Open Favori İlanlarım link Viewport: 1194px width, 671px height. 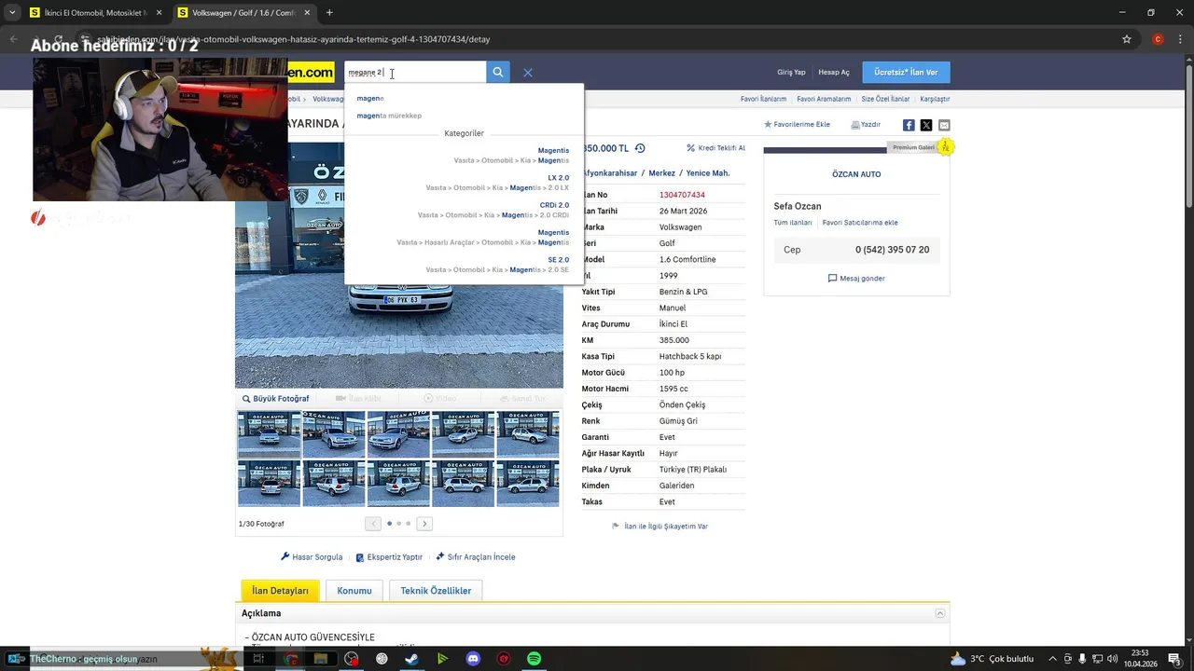763,99
